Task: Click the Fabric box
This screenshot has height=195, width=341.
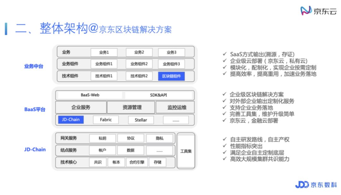Action: (106, 120)
